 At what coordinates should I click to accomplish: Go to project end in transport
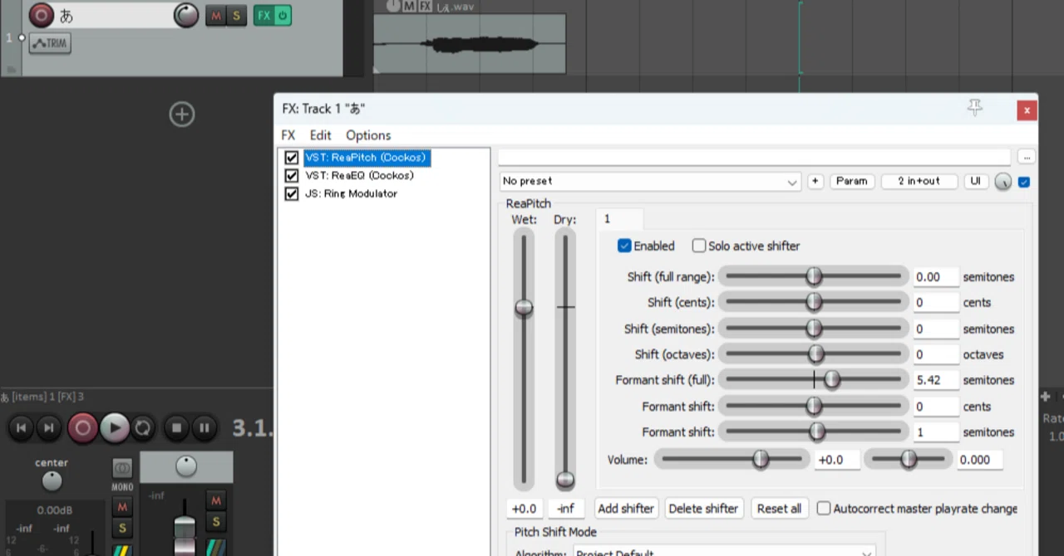click(49, 427)
